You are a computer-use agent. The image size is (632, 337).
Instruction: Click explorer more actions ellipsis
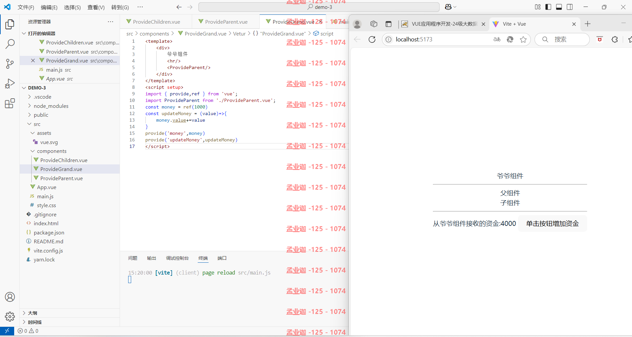[x=110, y=22]
